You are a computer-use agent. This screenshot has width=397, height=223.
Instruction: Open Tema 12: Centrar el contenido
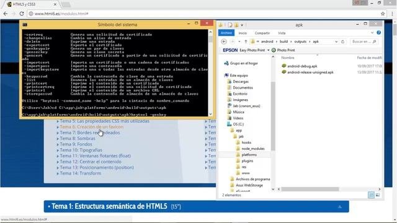click(x=91, y=162)
